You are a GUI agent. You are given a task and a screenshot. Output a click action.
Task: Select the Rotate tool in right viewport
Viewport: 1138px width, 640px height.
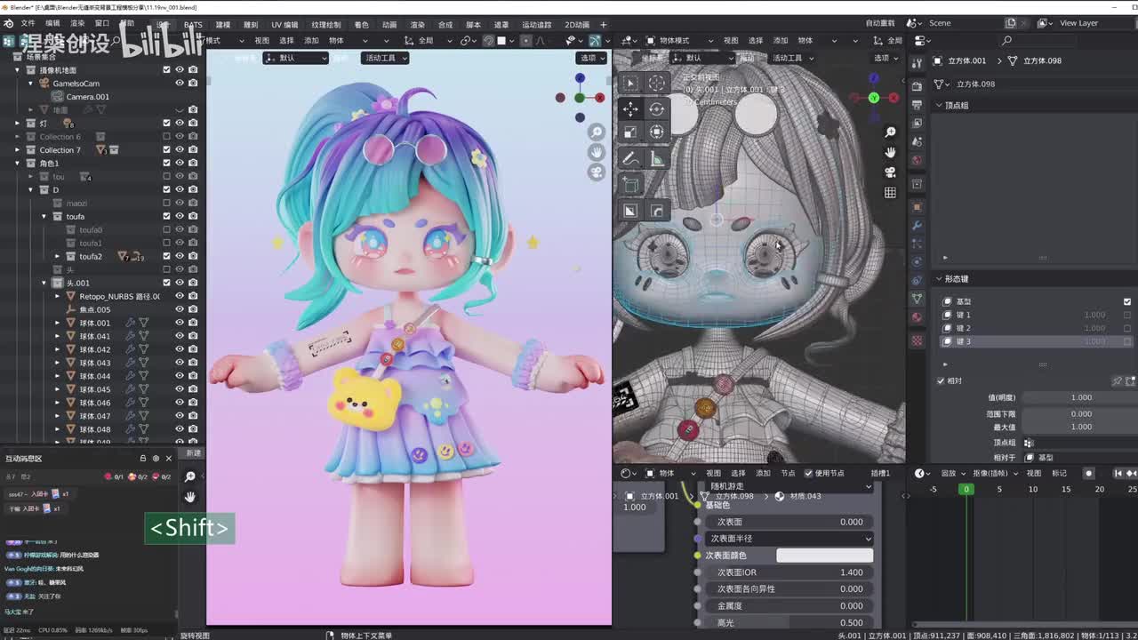pyautogui.click(x=657, y=108)
